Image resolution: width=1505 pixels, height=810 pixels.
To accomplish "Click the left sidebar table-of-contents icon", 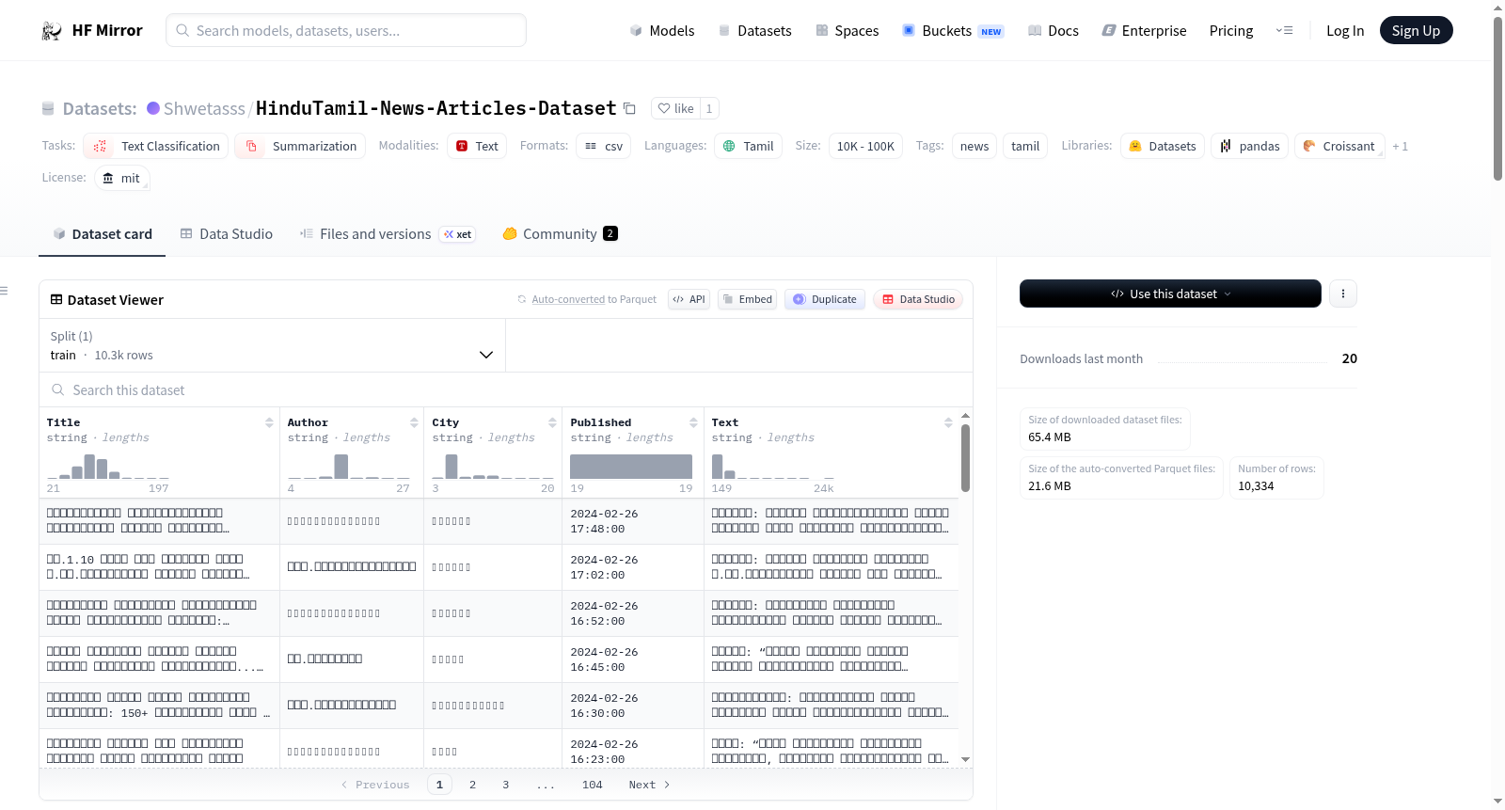I will coord(5,291).
